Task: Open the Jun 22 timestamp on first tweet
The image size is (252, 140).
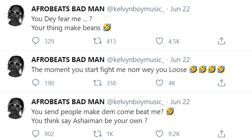Action: [180, 9]
